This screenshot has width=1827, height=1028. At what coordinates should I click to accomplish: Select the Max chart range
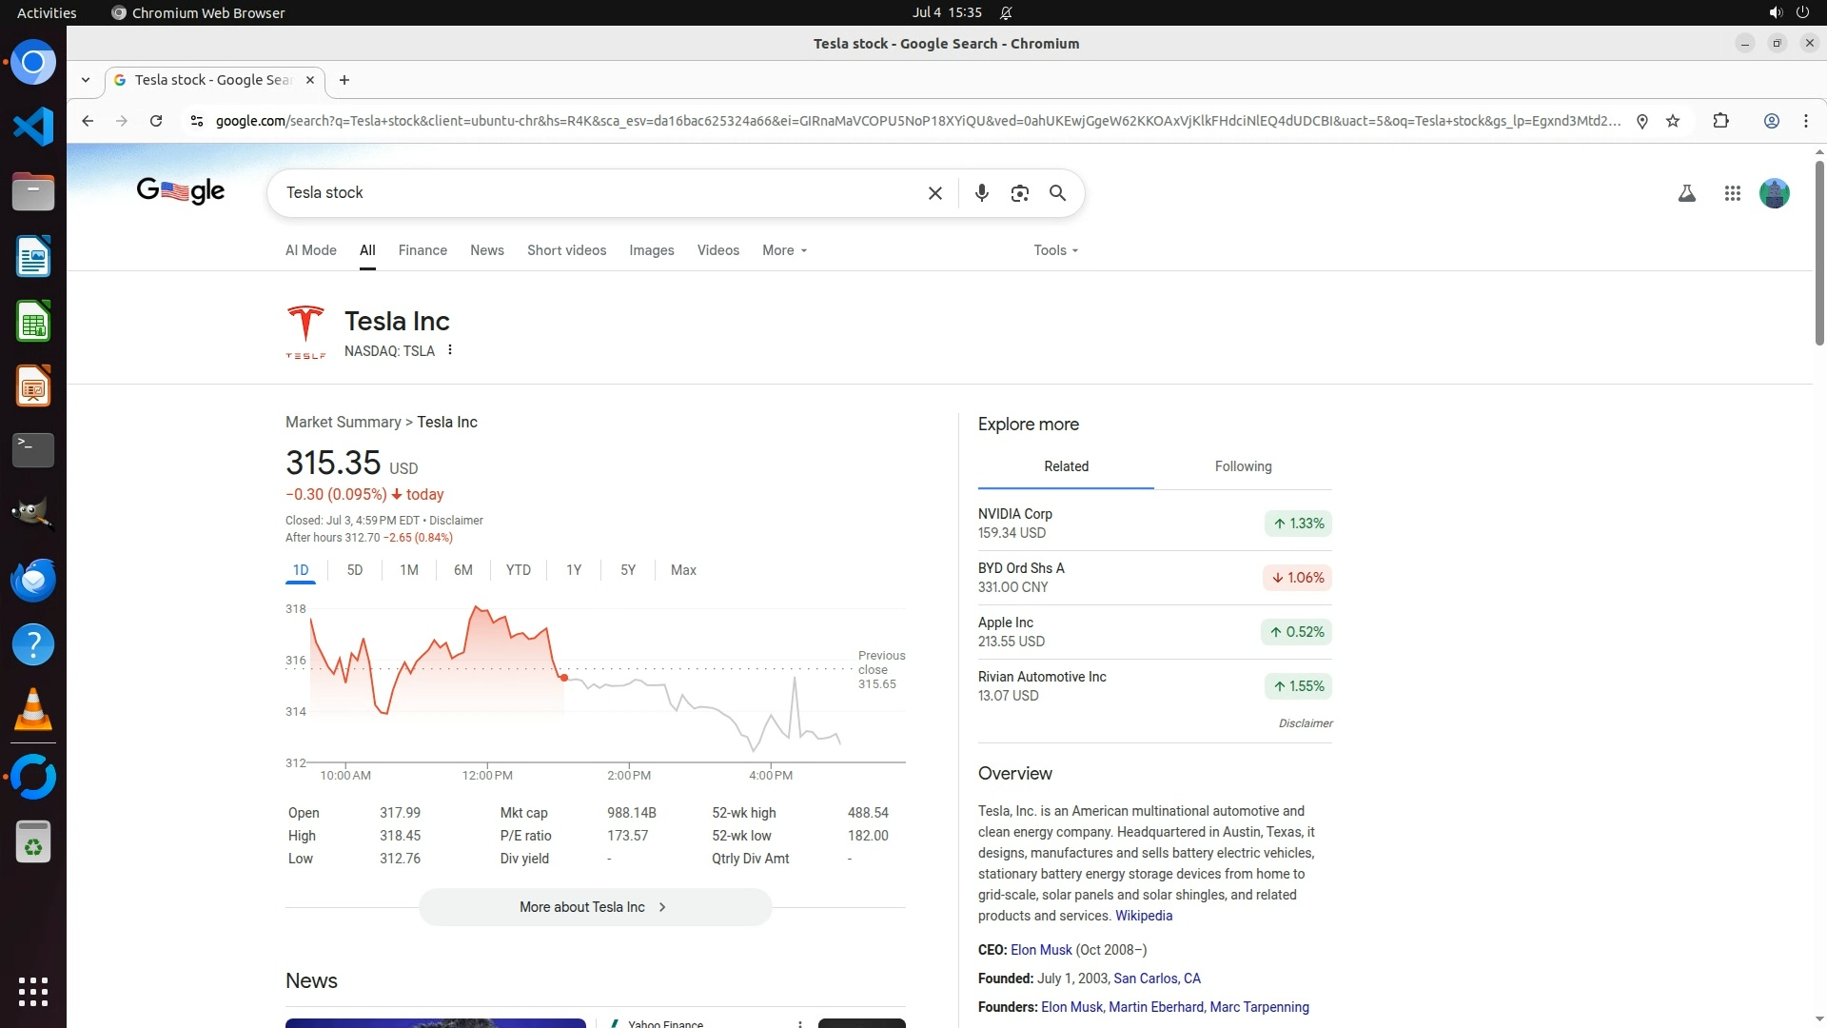tap(683, 570)
